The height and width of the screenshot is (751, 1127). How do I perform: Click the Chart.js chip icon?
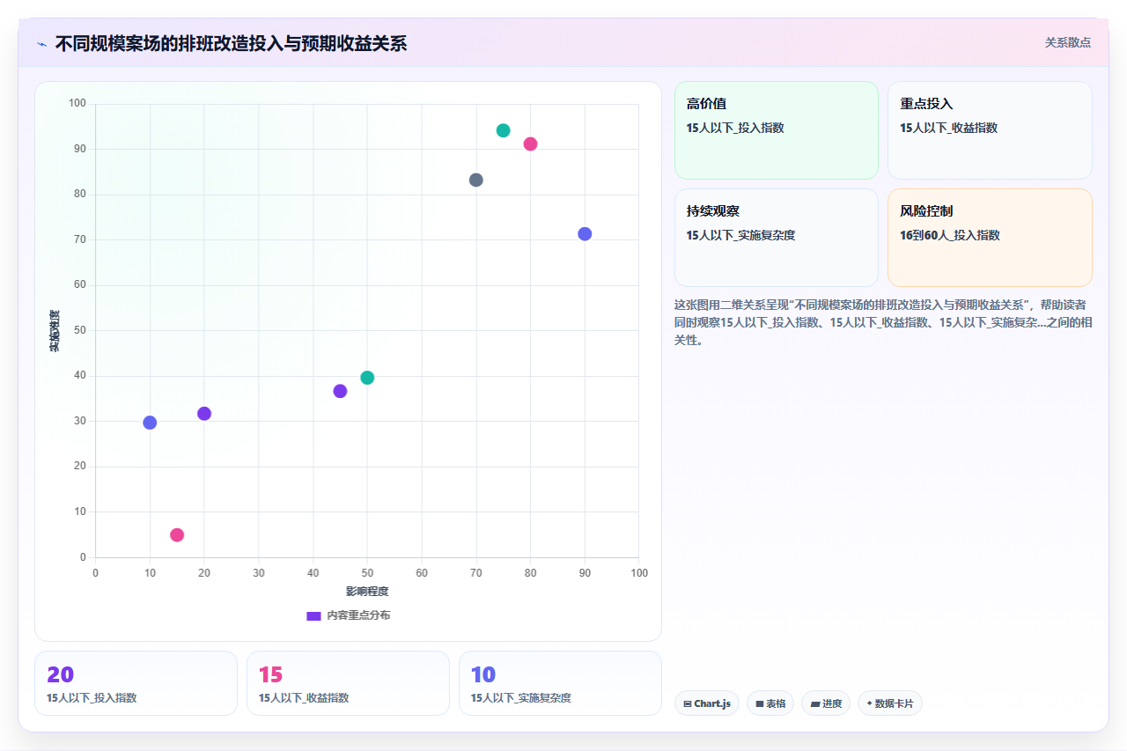[x=688, y=703]
